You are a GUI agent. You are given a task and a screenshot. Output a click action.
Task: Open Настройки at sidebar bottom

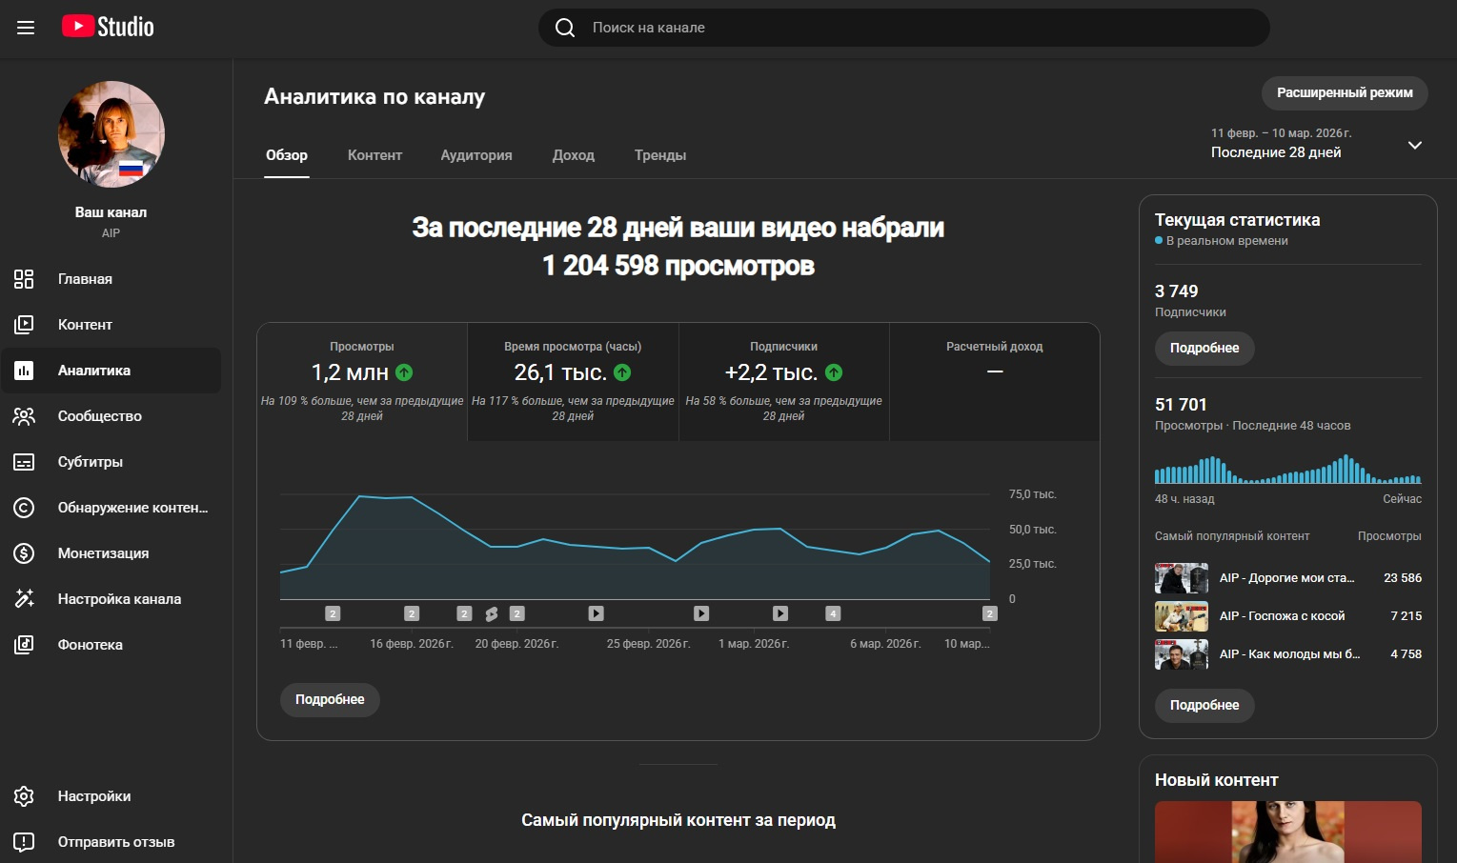(x=93, y=796)
